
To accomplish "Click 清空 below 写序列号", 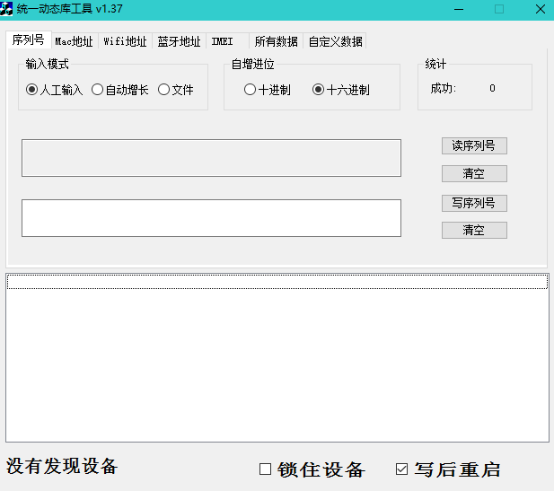I will pyautogui.click(x=474, y=230).
